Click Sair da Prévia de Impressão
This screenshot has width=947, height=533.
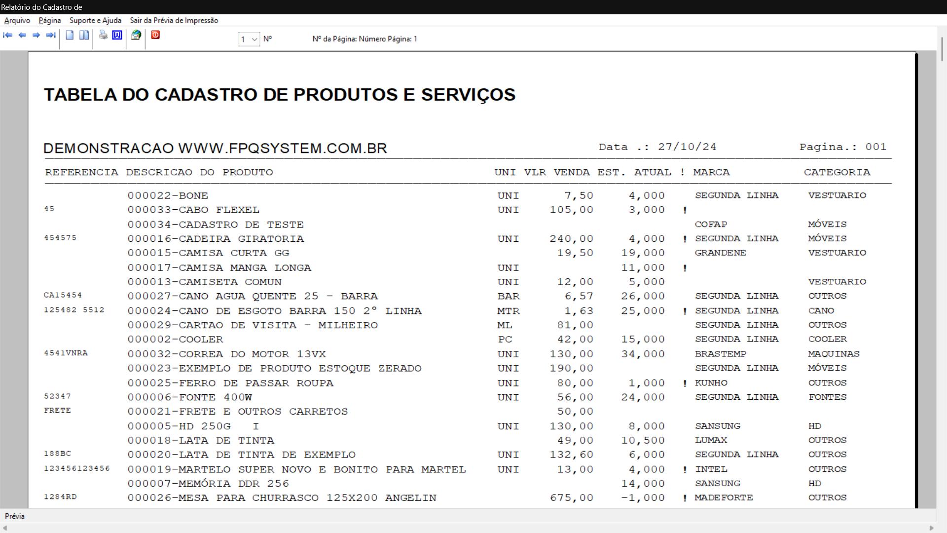174,20
